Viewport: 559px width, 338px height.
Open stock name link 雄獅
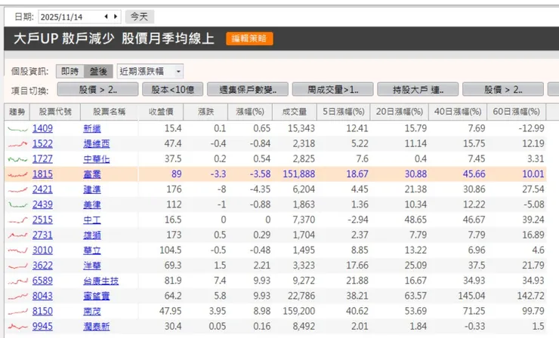pyautogui.click(x=92, y=235)
